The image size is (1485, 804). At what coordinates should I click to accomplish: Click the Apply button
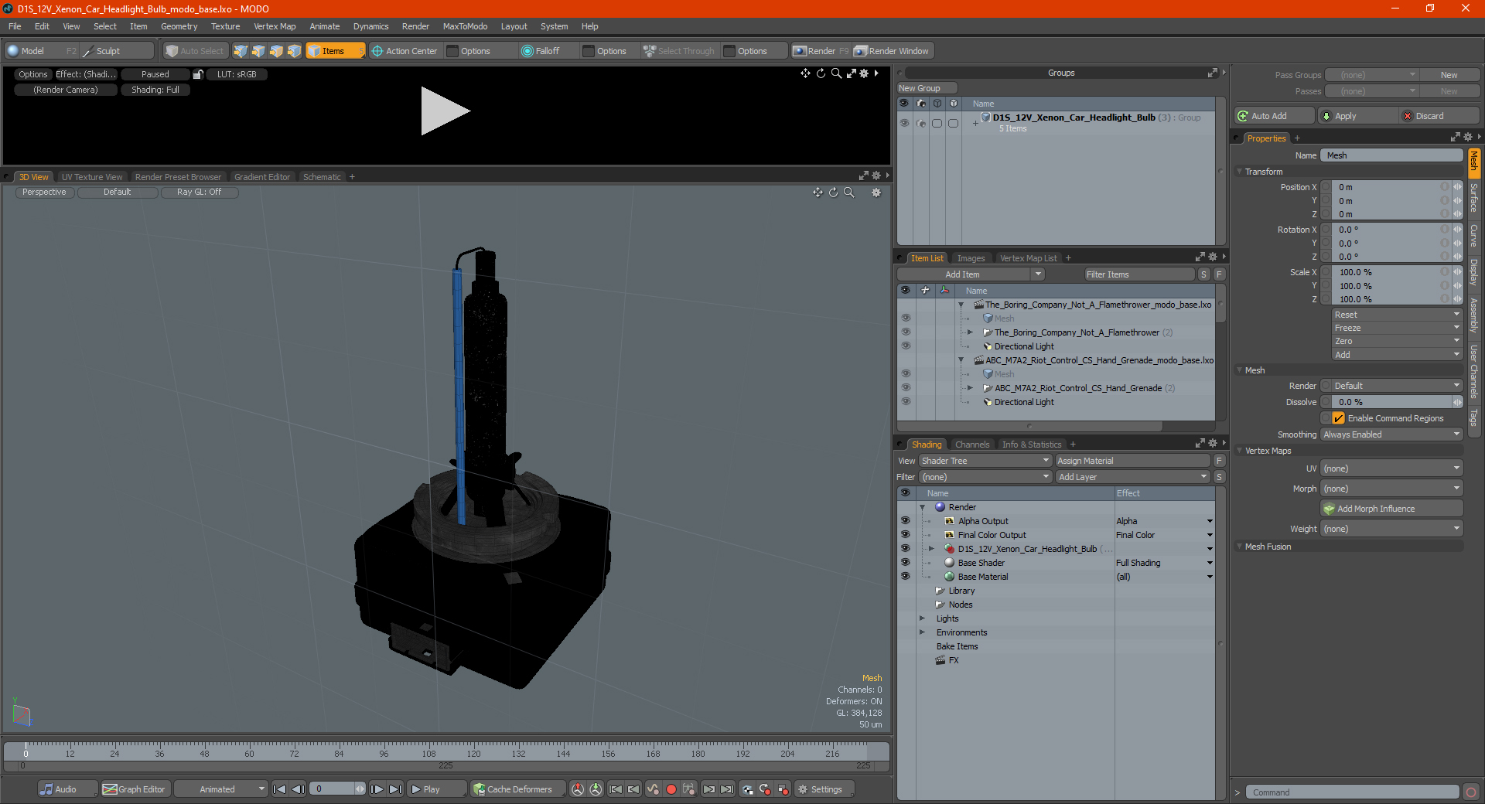1357,116
